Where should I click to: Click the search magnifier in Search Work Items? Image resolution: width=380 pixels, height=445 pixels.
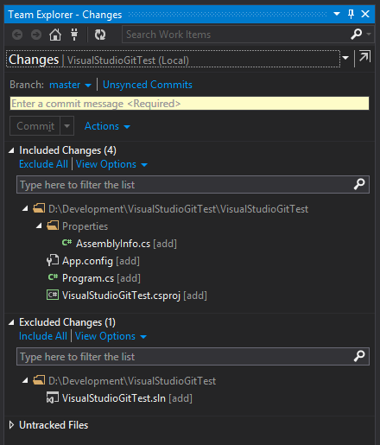coord(357,35)
